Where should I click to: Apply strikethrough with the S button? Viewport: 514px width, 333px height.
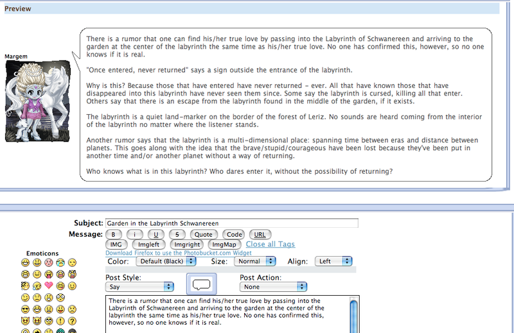[177, 234]
